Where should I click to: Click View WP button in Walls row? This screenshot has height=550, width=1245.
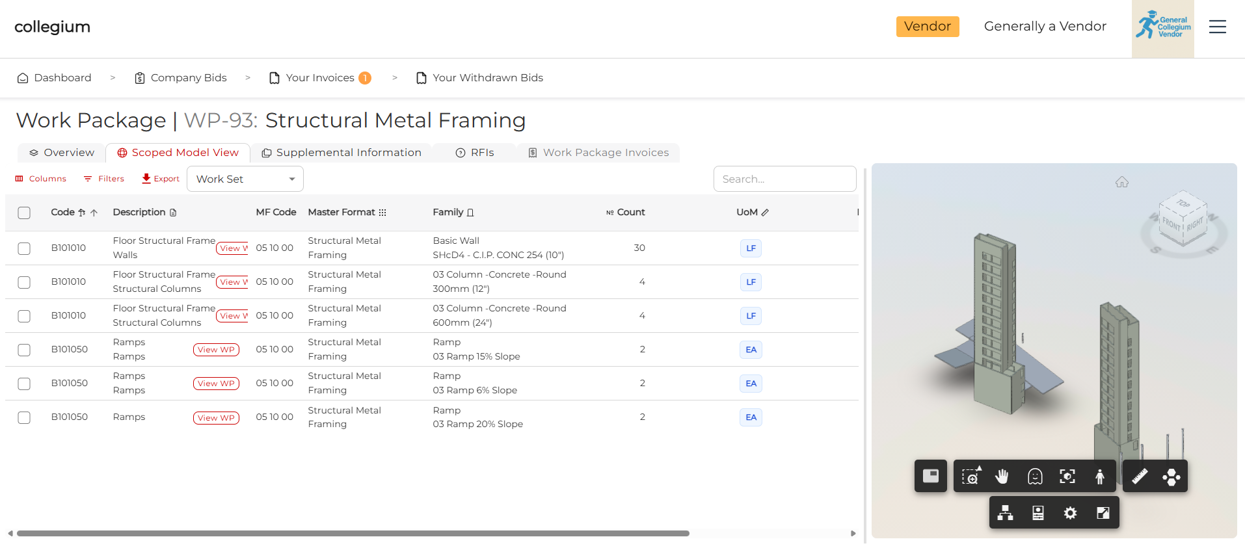pos(232,248)
